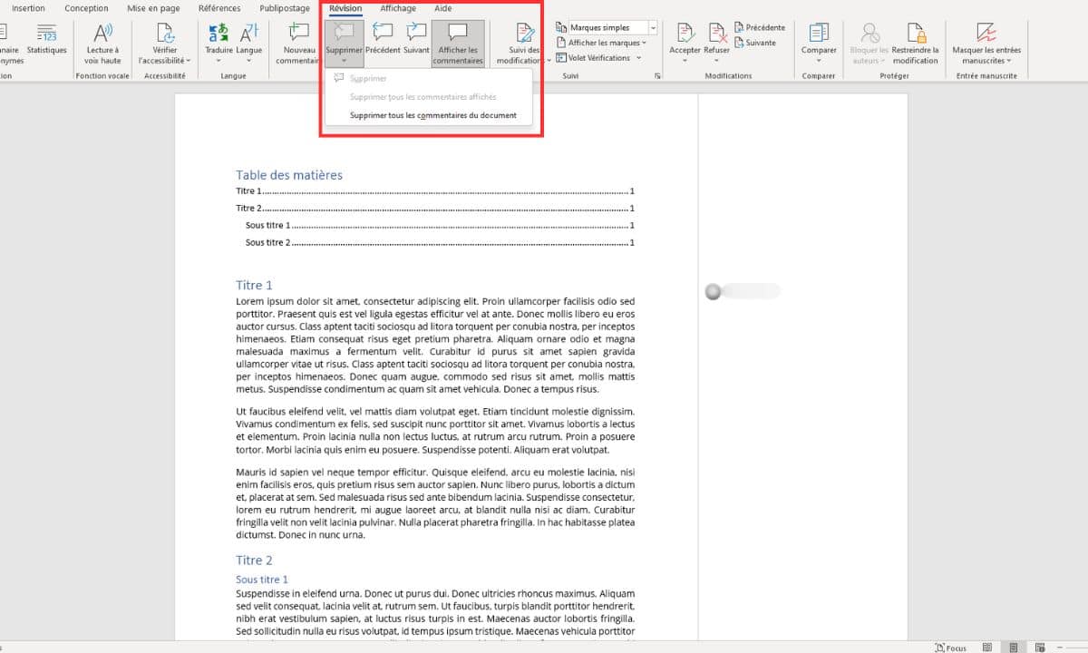The height and width of the screenshot is (653, 1088).
Task: Switch to Web Layout view icon
Action: (x=1038, y=648)
